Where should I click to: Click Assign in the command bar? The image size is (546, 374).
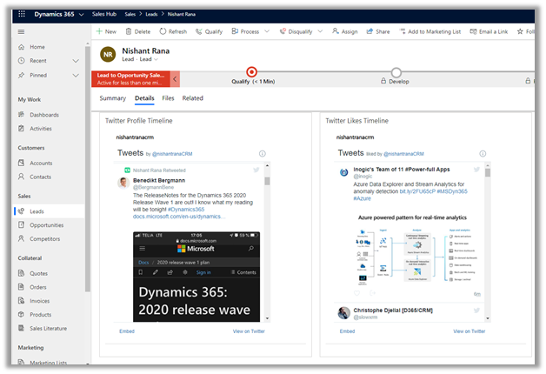coord(344,31)
